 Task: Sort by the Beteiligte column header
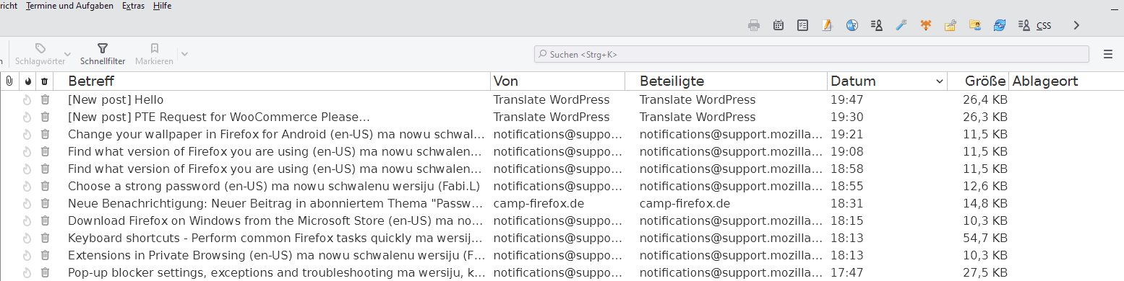coord(726,81)
